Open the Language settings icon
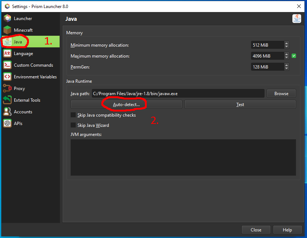307x238 pixels. pos(7,54)
